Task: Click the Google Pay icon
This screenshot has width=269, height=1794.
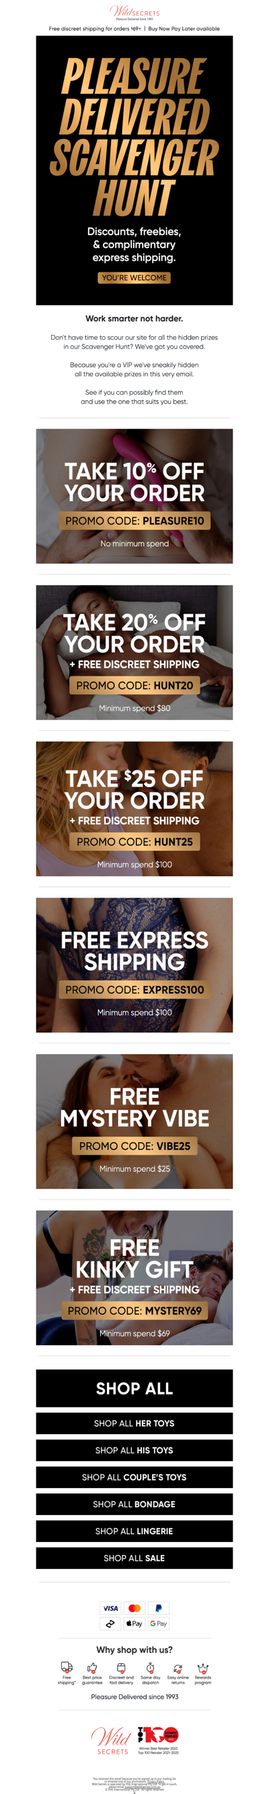Action: coord(159,1623)
